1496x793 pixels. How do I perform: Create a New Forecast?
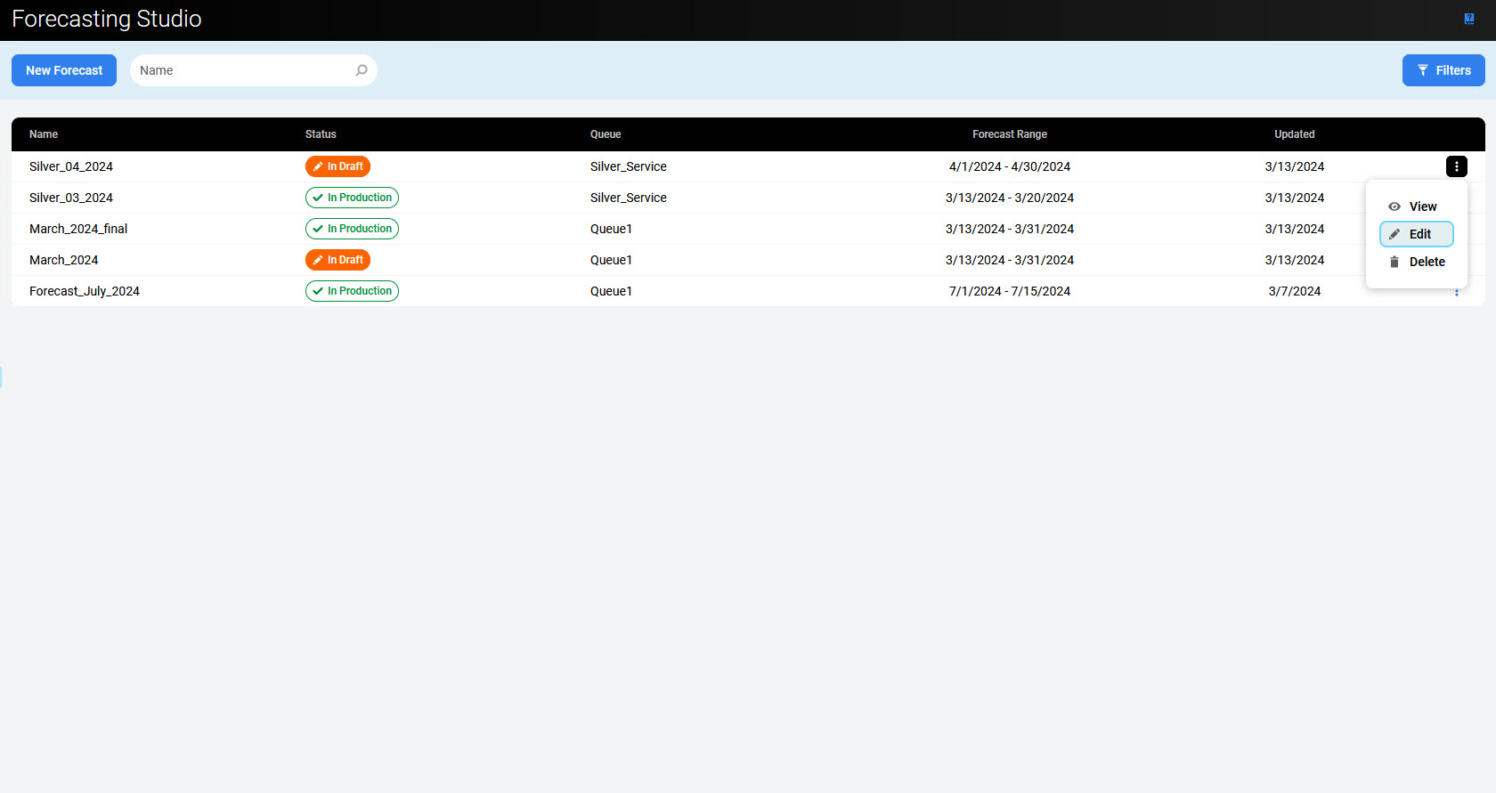coord(64,70)
